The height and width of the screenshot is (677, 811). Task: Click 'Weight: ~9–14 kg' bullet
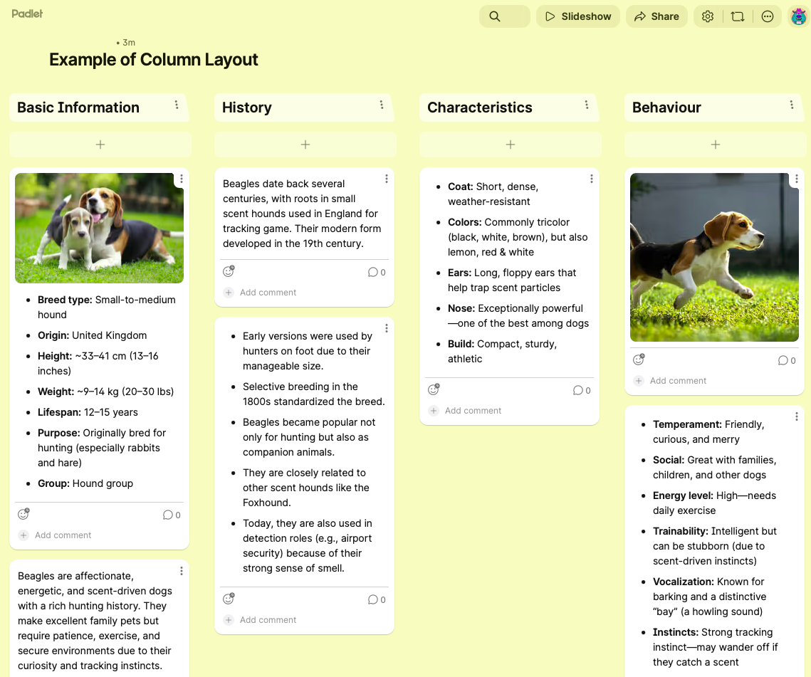pos(105,392)
